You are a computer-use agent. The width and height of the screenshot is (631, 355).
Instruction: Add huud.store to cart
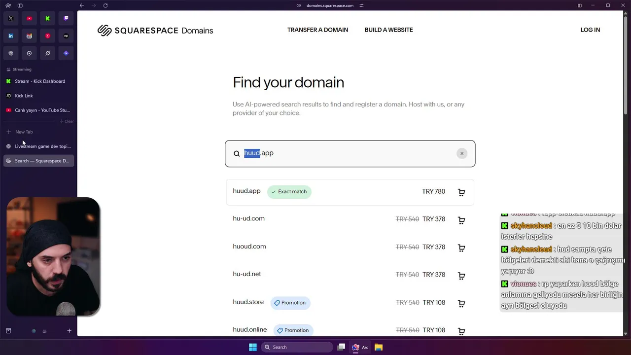461,303
